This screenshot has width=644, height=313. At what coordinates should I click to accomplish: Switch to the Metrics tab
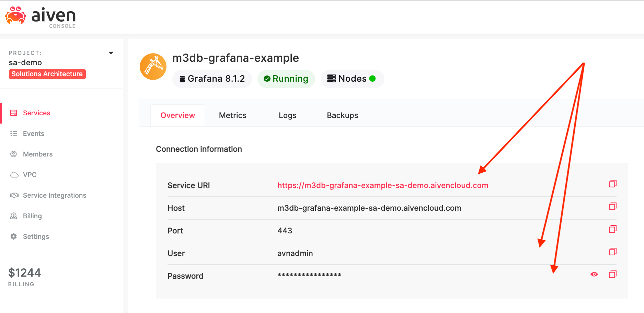tap(233, 116)
